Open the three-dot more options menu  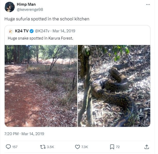click(148, 4)
